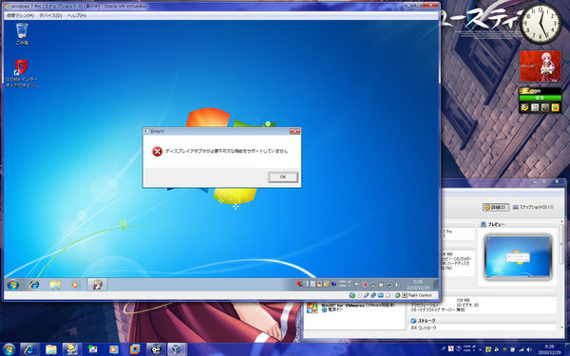Click VirtualBox status bar network indicator
The image size is (570, 356).
tap(373, 295)
